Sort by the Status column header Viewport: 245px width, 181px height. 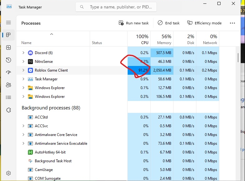click(x=109, y=39)
